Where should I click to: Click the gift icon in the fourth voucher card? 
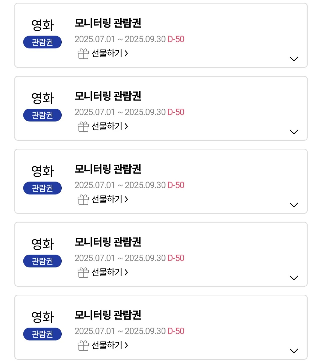[x=83, y=273]
